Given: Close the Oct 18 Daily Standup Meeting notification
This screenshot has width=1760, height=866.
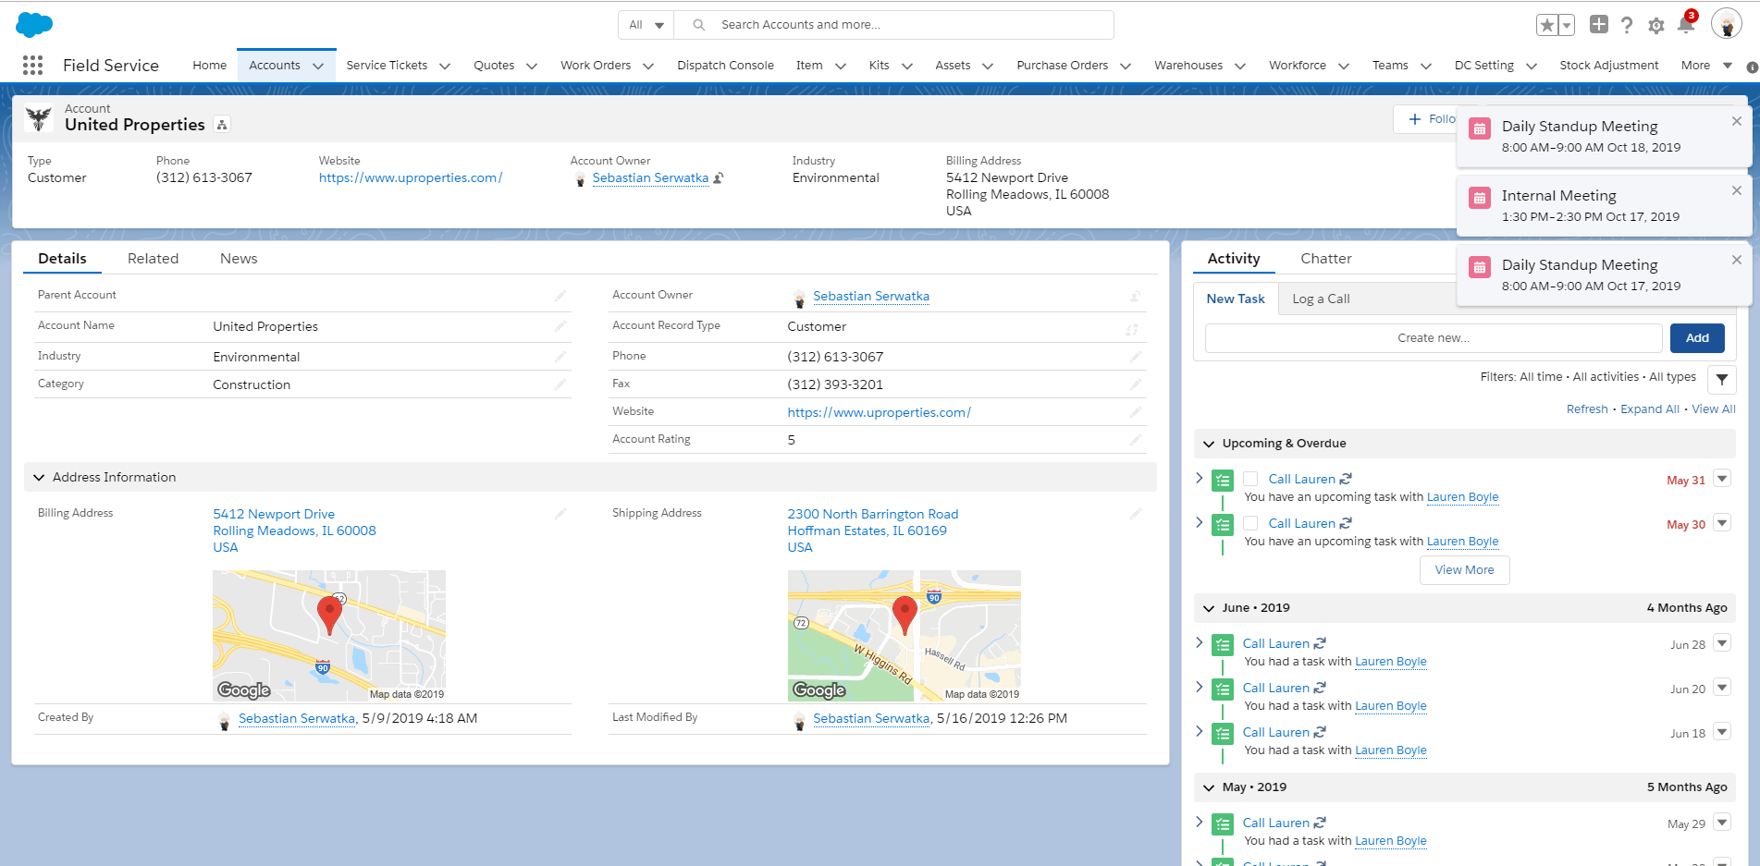Looking at the screenshot, I should tap(1737, 121).
